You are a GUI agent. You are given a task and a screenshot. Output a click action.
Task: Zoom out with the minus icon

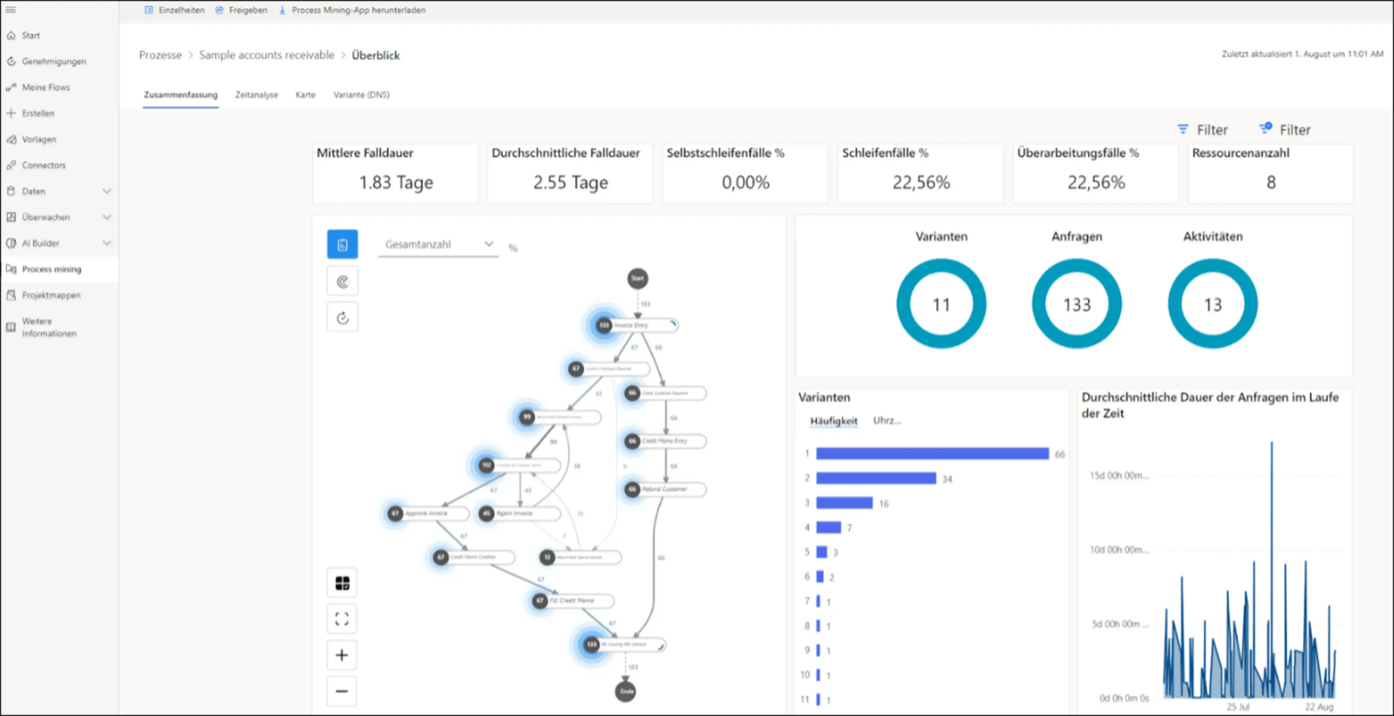tap(342, 691)
